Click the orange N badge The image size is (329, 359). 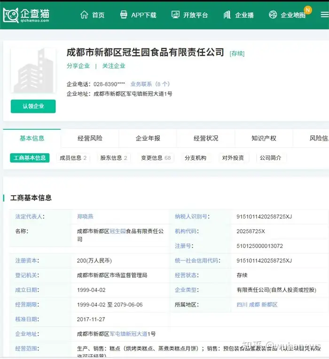(x=308, y=10)
